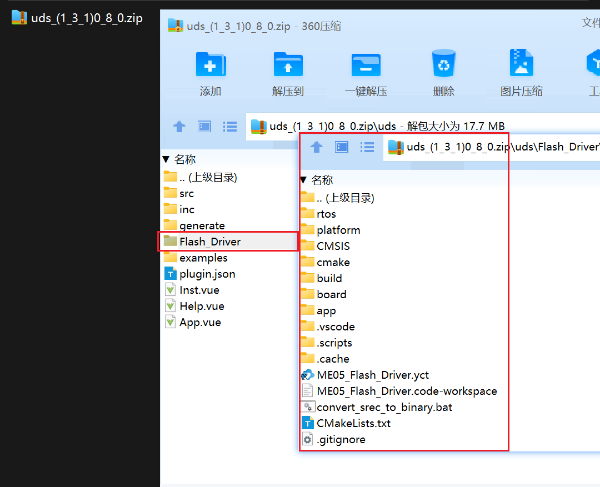
Task: Select the cmake folder
Action: click(x=325, y=262)
